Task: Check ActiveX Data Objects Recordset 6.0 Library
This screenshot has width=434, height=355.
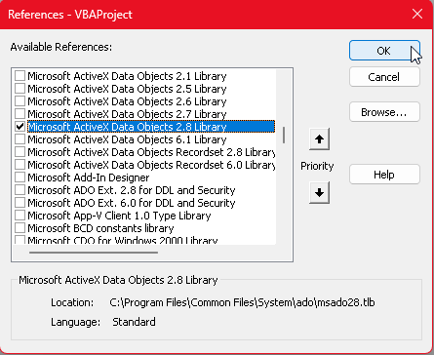Action: (20, 165)
